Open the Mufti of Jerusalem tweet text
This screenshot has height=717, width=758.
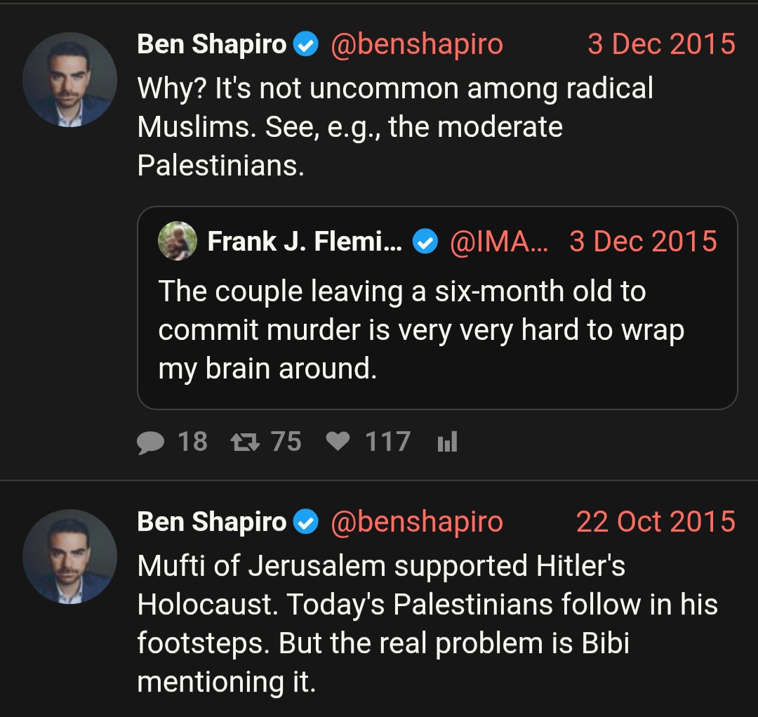pyautogui.click(x=427, y=624)
